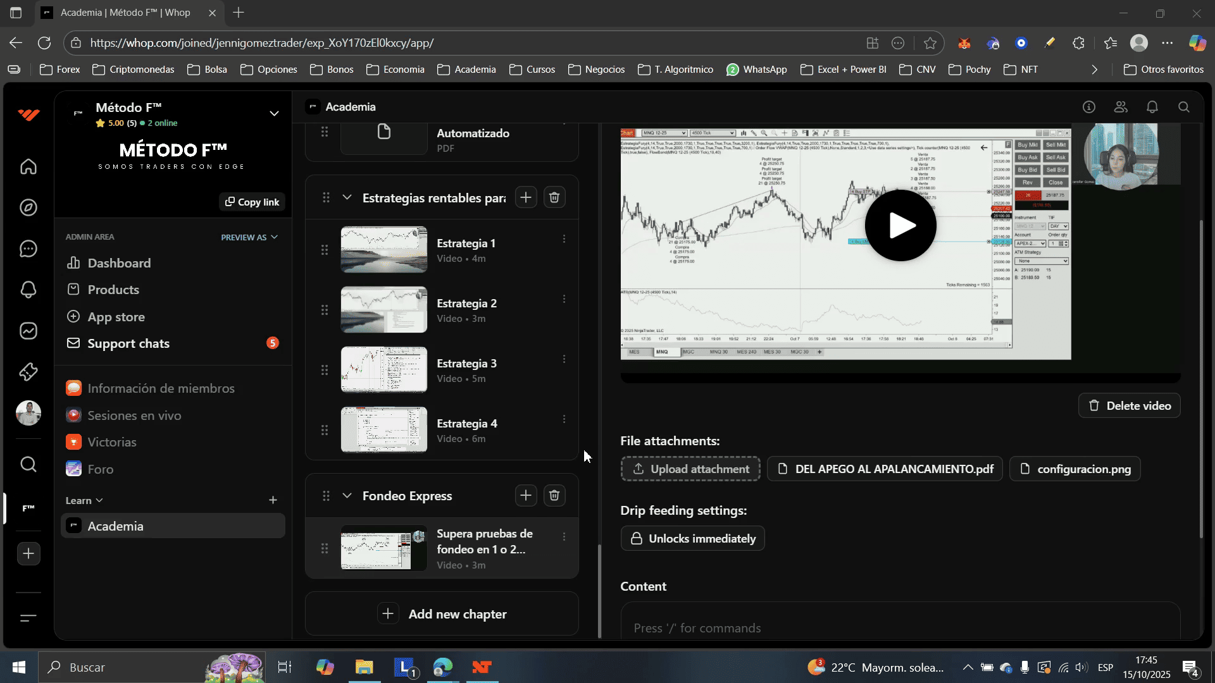Open File Explorer from Windows taskbar
Image resolution: width=1215 pixels, height=683 pixels.
(x=364, y=667)
